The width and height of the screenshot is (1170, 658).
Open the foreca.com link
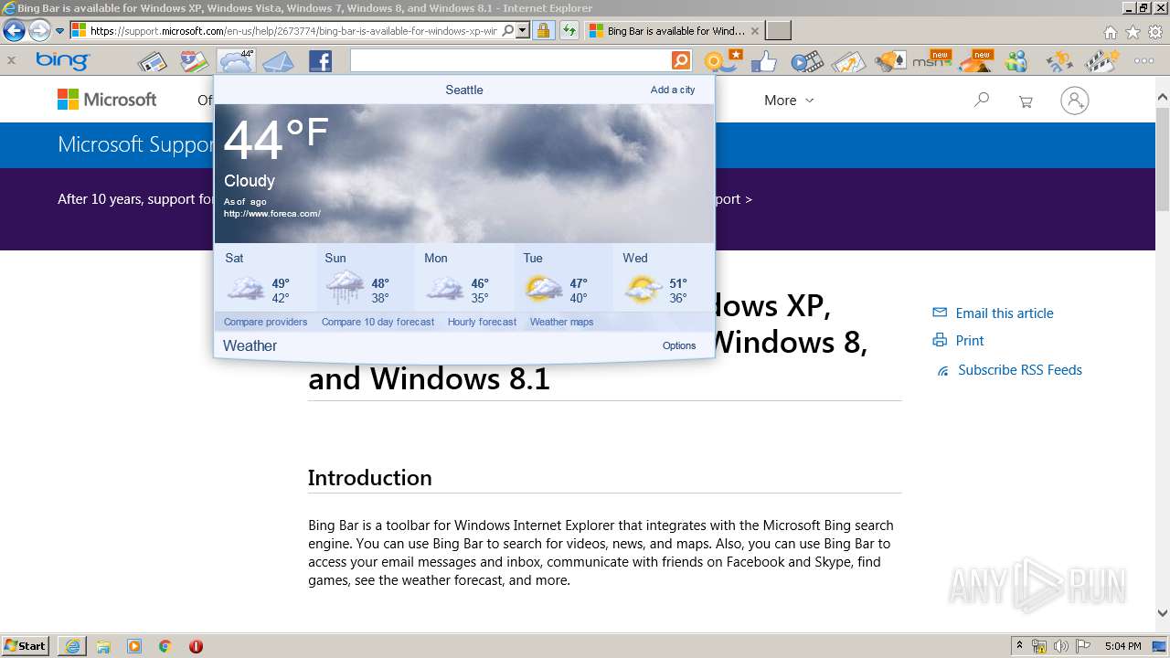272,214
